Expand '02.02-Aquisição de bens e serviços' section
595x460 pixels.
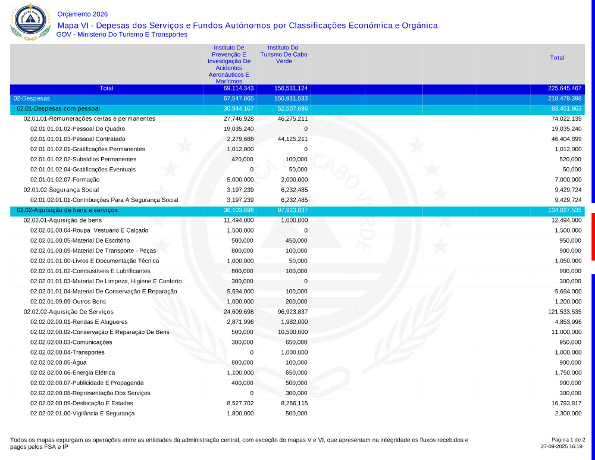tap(67, 210)
